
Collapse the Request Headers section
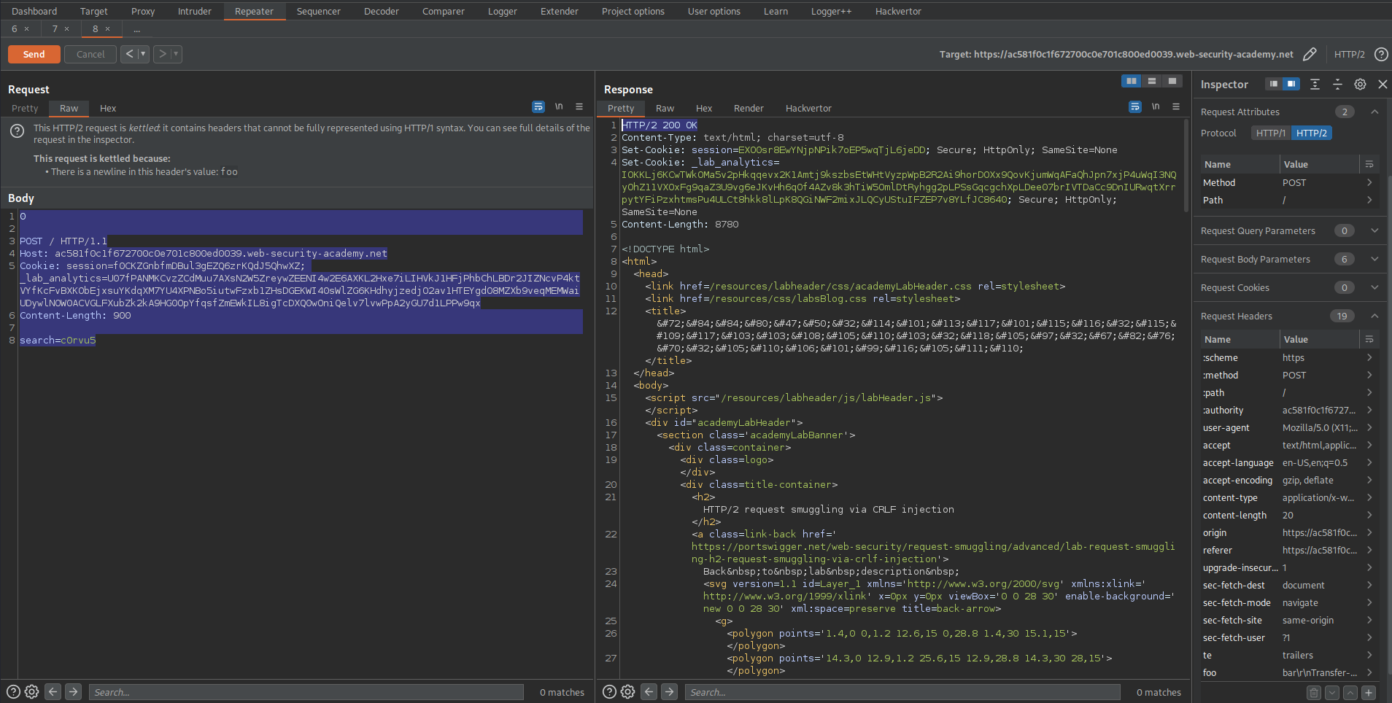pos(1374,316)
